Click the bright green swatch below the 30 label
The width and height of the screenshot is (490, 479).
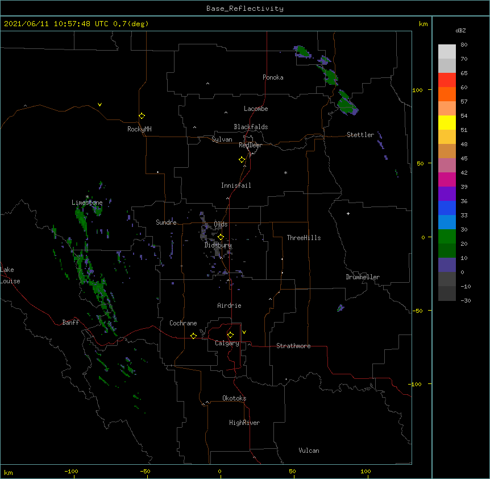point(447,237)
